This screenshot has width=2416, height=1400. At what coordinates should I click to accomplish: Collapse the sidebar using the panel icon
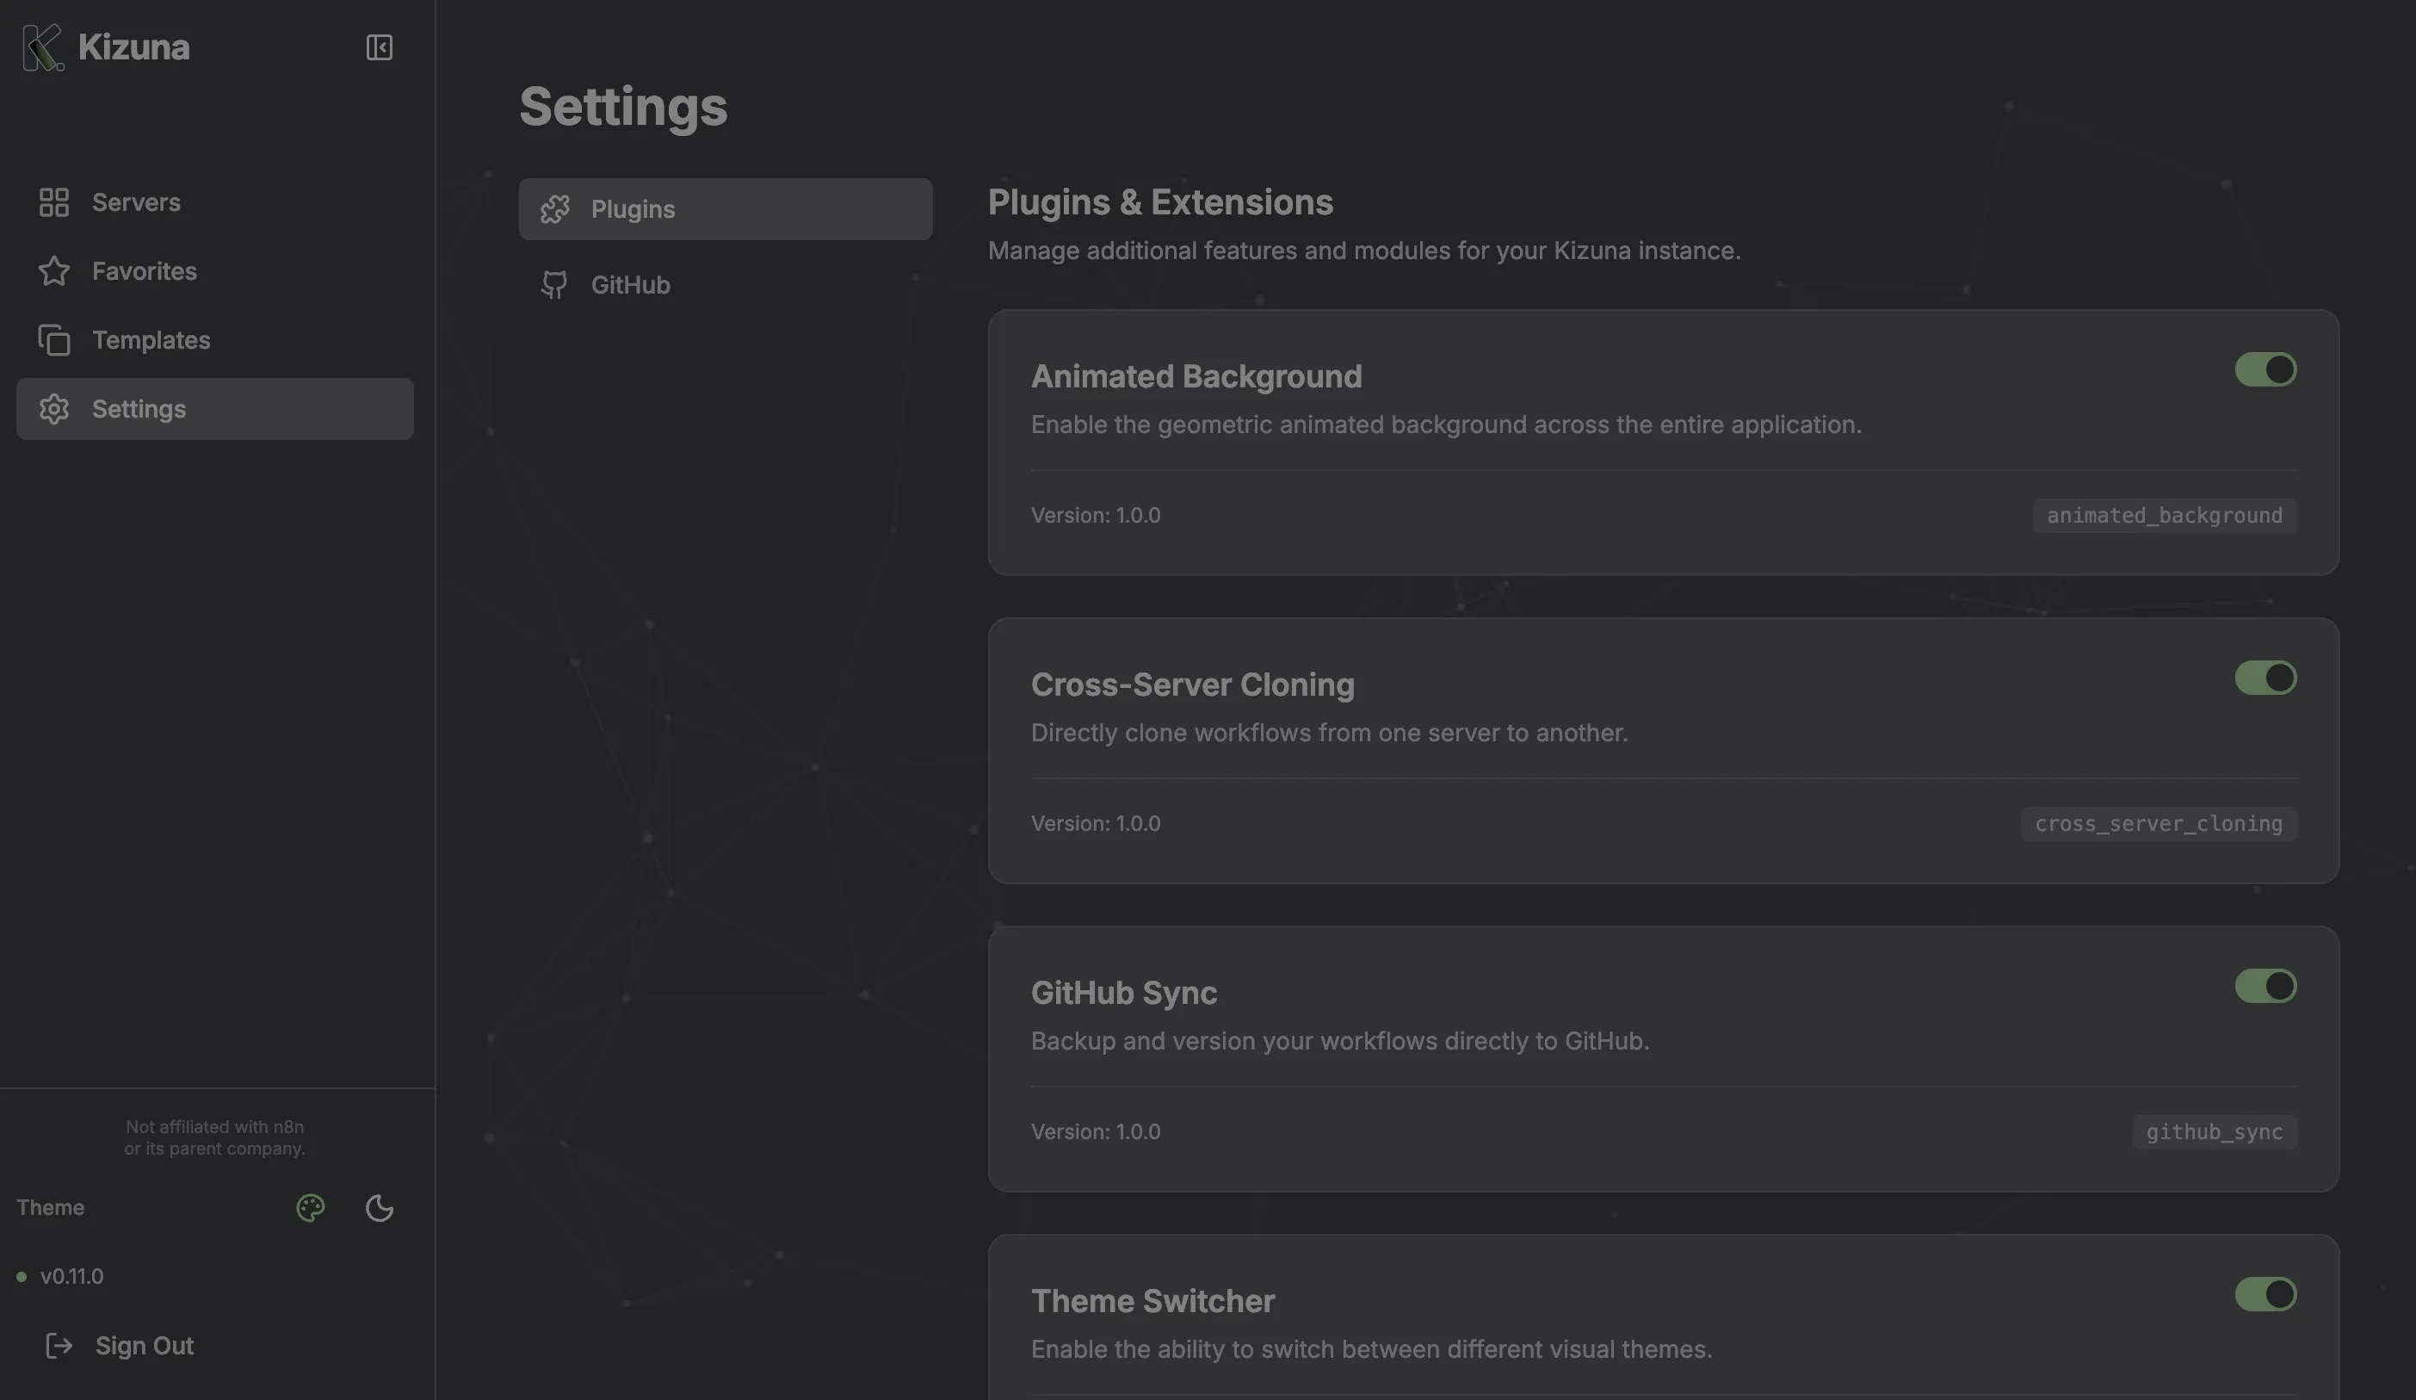click(x=379, y=46)
